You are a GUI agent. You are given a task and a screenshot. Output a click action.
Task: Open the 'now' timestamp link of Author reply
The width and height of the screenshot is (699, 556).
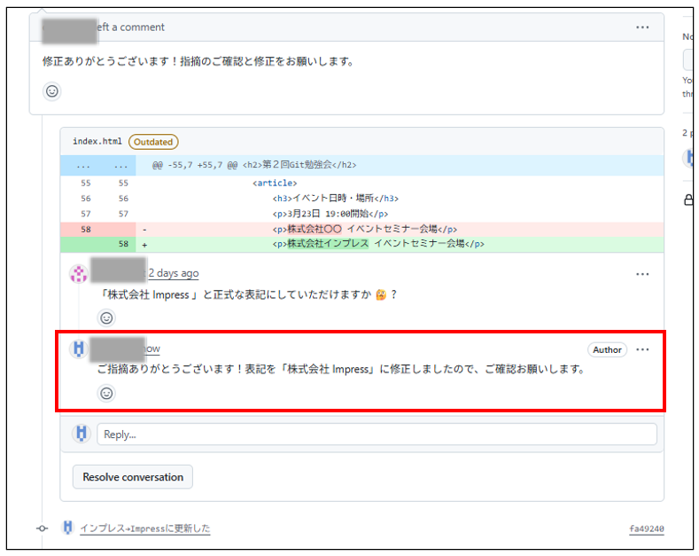click(x=153, y=348)
